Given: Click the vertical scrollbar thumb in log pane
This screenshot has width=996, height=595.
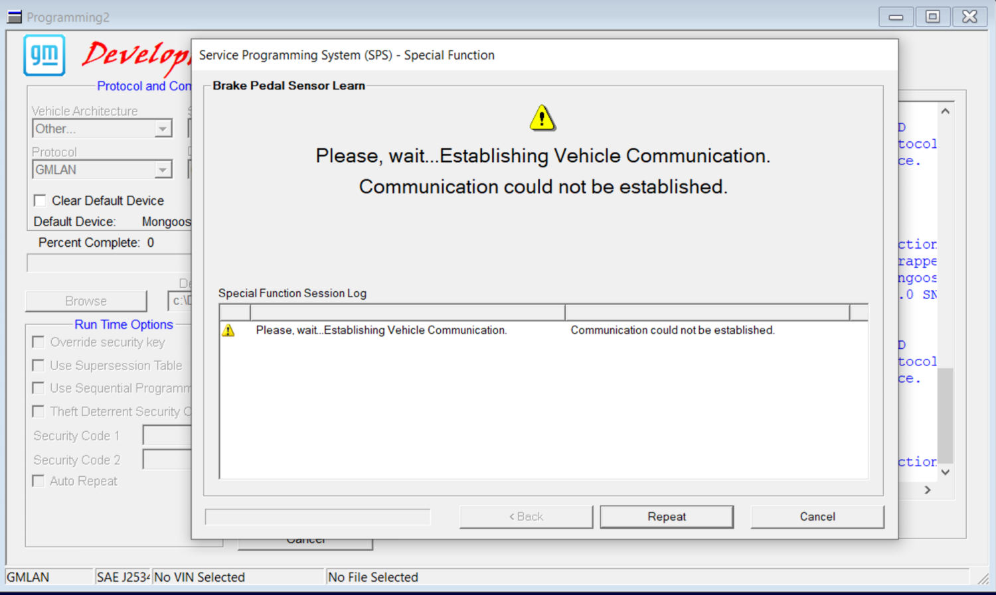Looking at the screenshot, I should click(946, 415).
